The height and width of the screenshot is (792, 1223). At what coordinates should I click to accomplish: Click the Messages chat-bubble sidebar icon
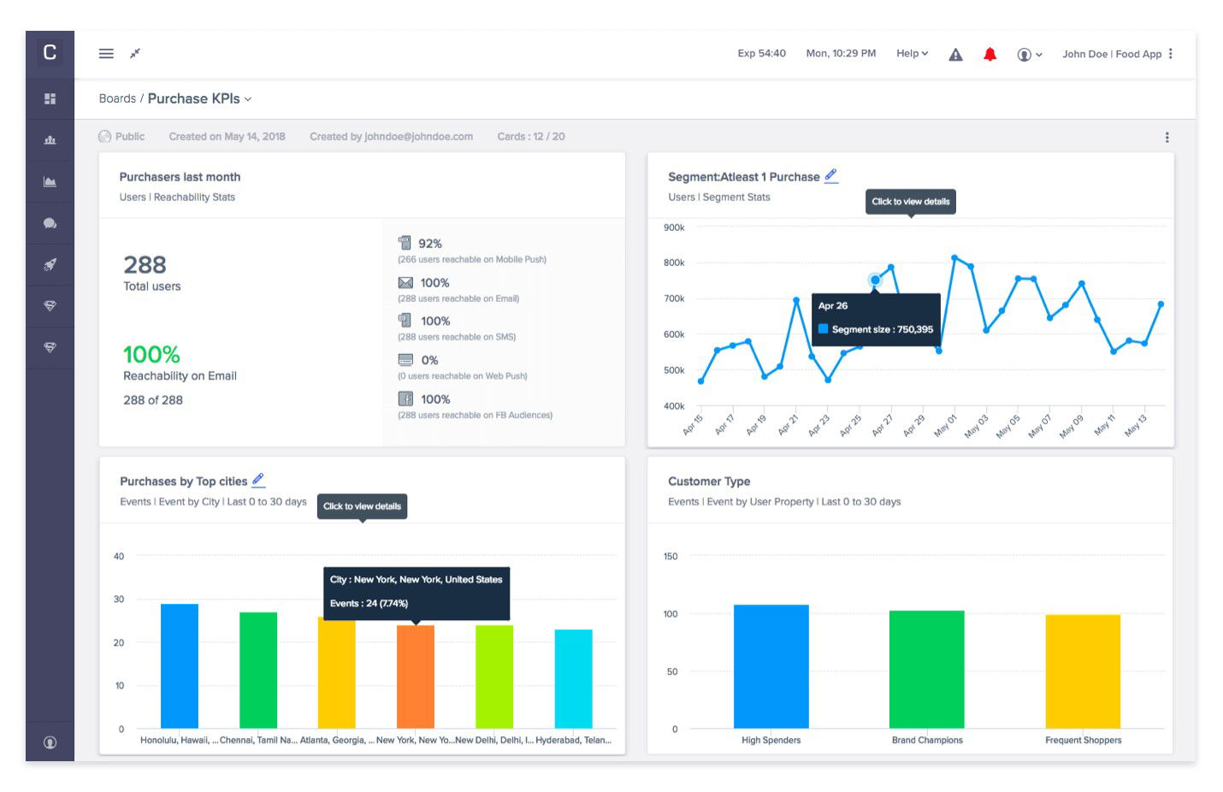(50, 222)
